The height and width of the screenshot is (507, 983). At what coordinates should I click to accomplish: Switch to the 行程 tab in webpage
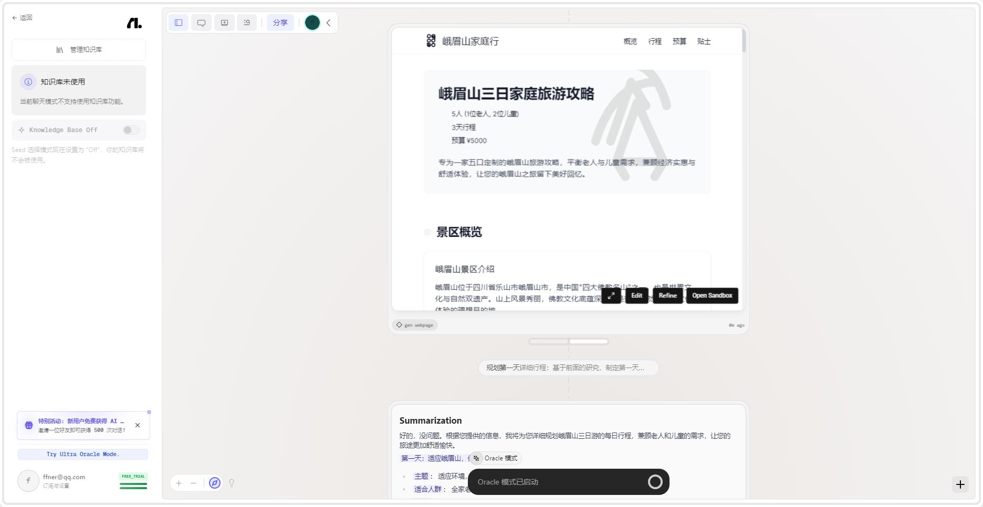coord(655,41)
